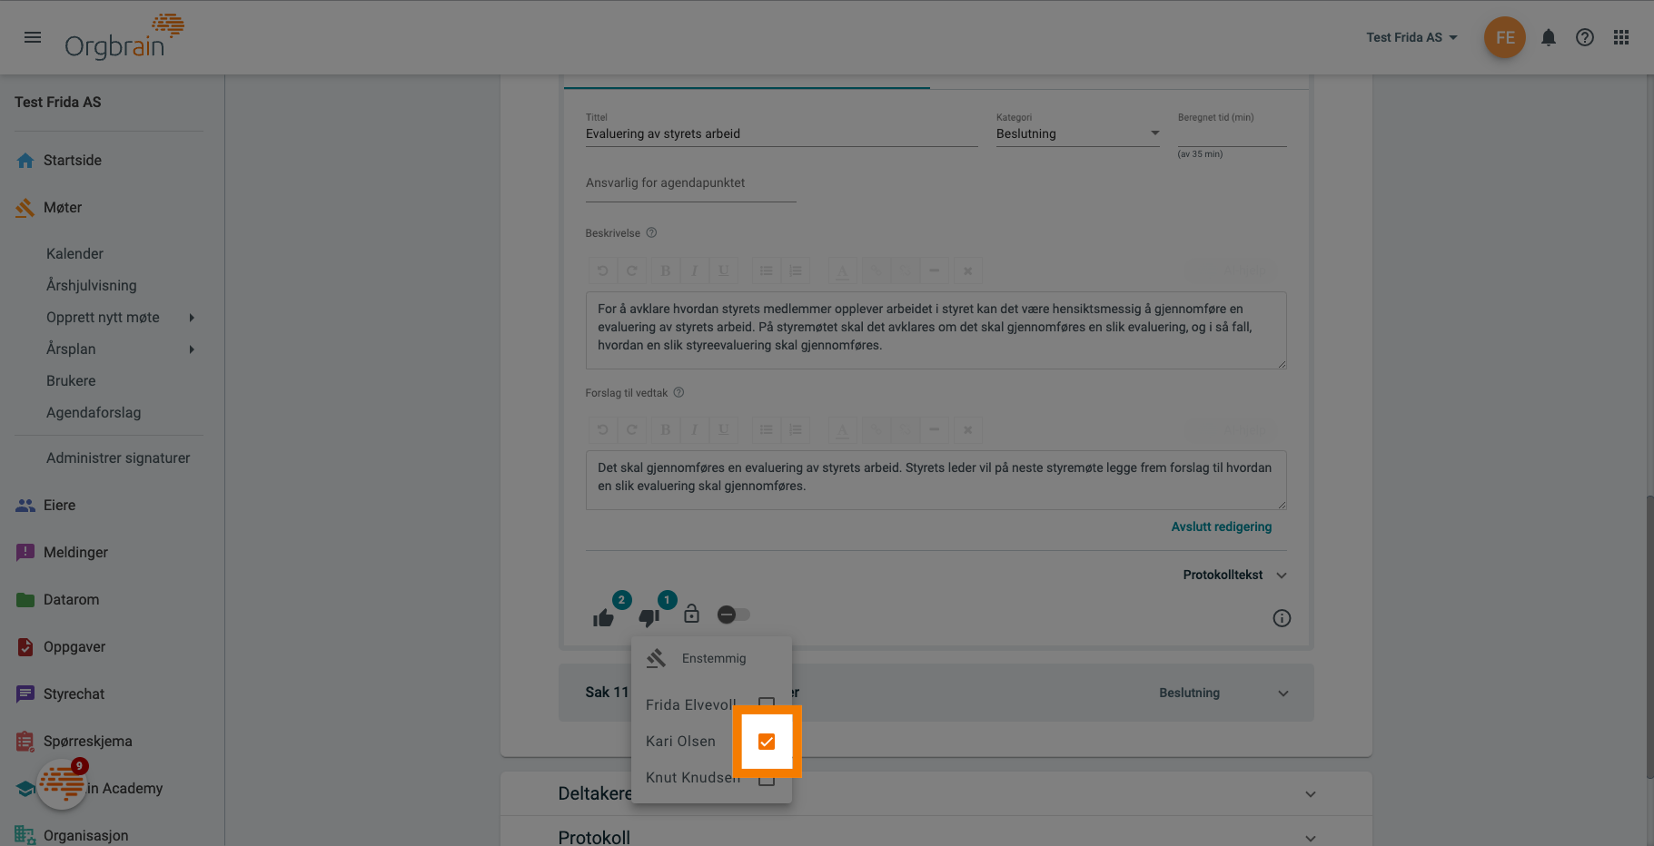Click Bold in the Beskrivelse toolbar
1654x846 pixels.
click(665, 271)
